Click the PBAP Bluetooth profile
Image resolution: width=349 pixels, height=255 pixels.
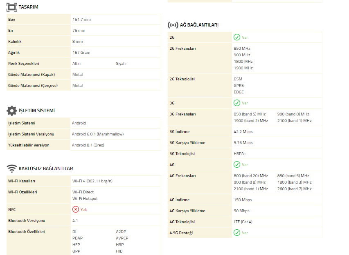[77, 238]
